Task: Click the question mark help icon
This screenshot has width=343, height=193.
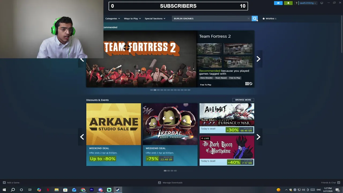Action: pyautogui.click(x=296, y=3)
